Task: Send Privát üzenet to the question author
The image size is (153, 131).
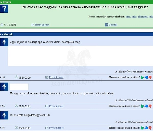Action: point(42,25)
